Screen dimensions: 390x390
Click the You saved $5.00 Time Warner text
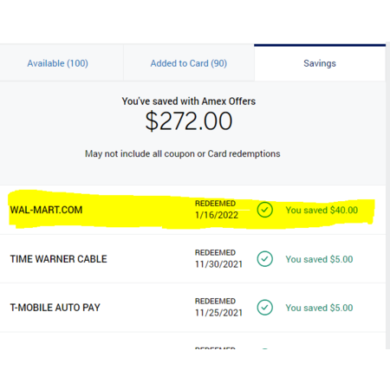(x=319, y=259)
